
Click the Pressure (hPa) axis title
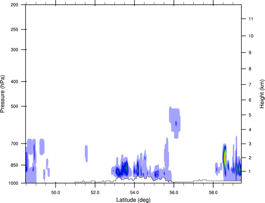pyautogui.click(x=2, y=94)
